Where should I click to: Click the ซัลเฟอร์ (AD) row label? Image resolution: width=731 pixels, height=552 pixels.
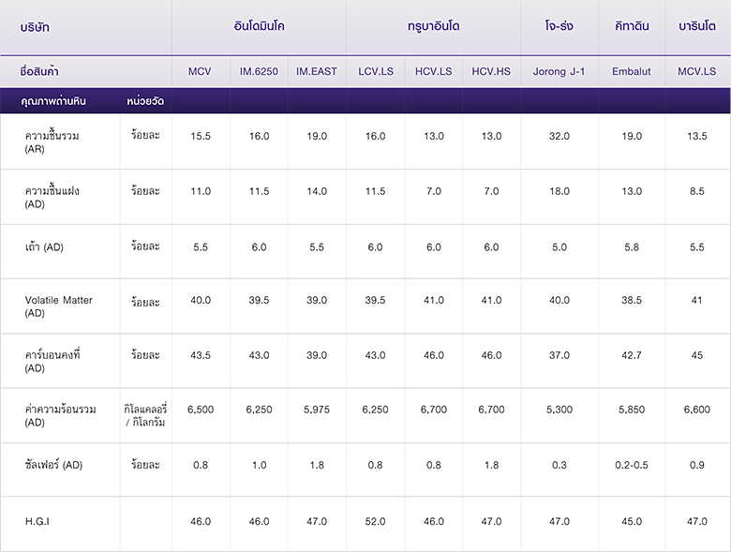tap(53, 465)
